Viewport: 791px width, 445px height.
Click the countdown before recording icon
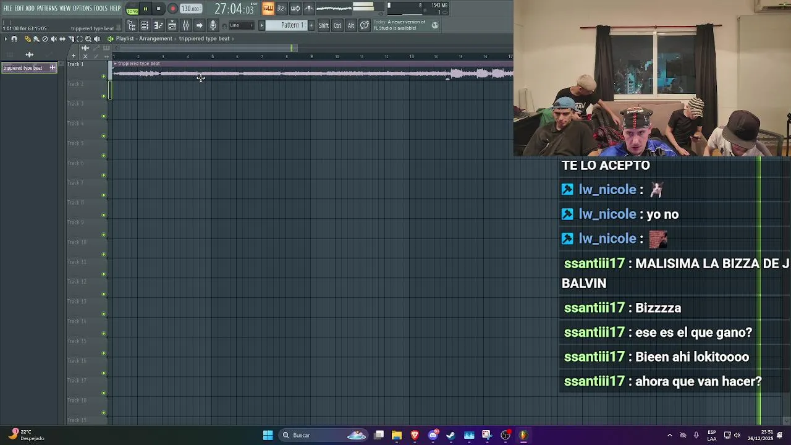point(281,8)
